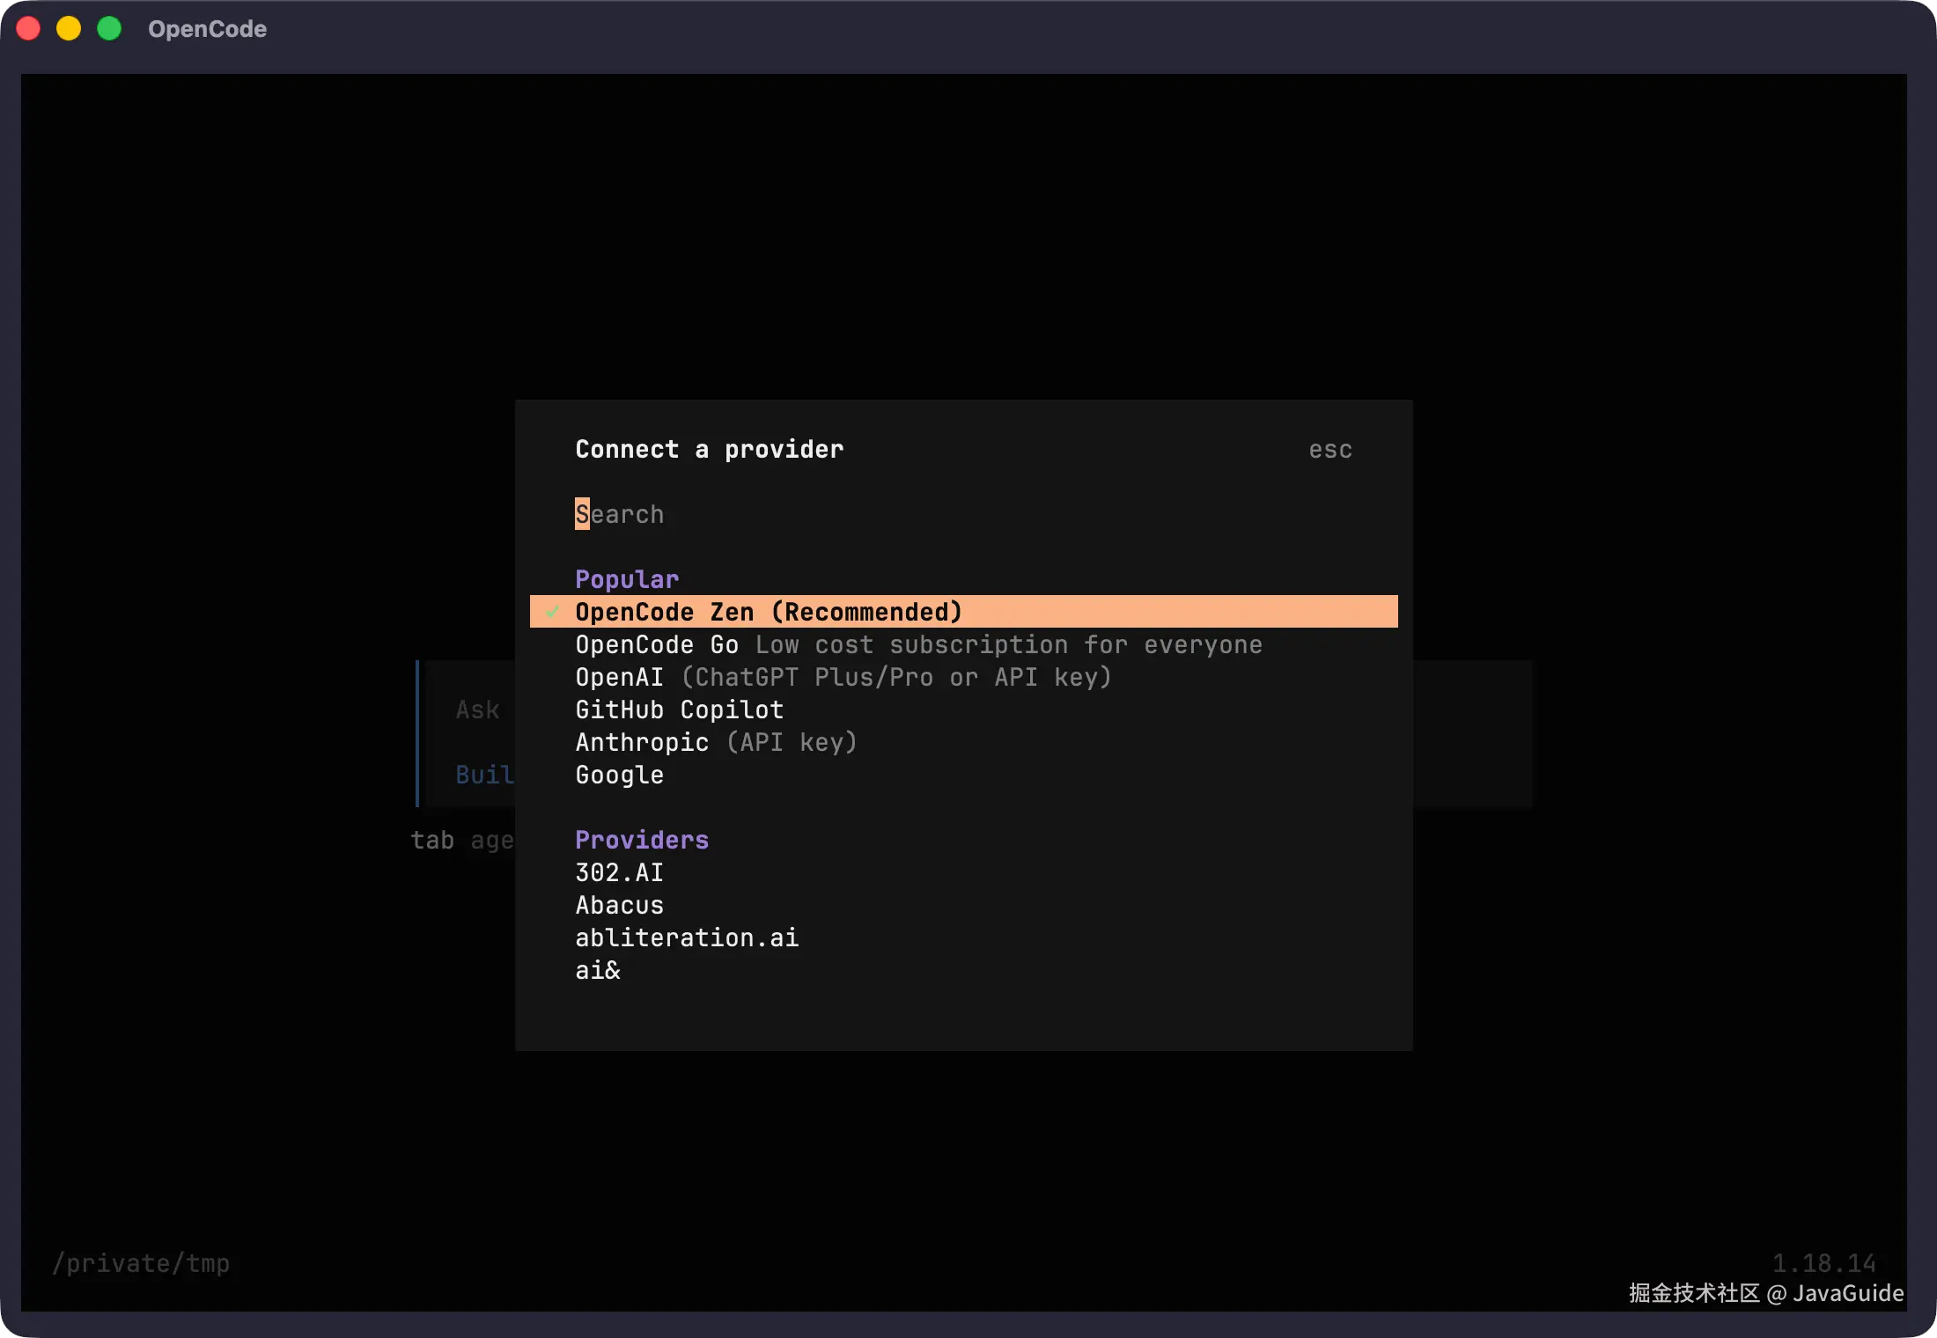
Task: Click the Providers section heading
Action: coord(642,840)
